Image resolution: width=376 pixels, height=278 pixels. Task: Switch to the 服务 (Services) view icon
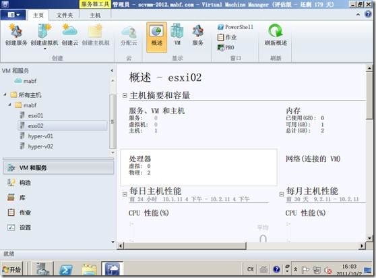[198, 35]
